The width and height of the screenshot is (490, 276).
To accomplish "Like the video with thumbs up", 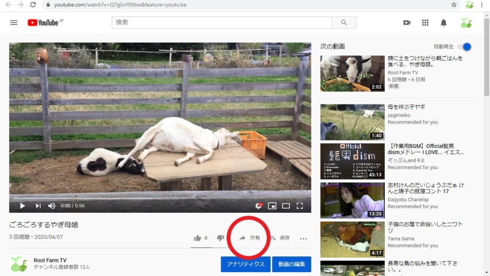I will pyautogui.click(x=197, y=238).
